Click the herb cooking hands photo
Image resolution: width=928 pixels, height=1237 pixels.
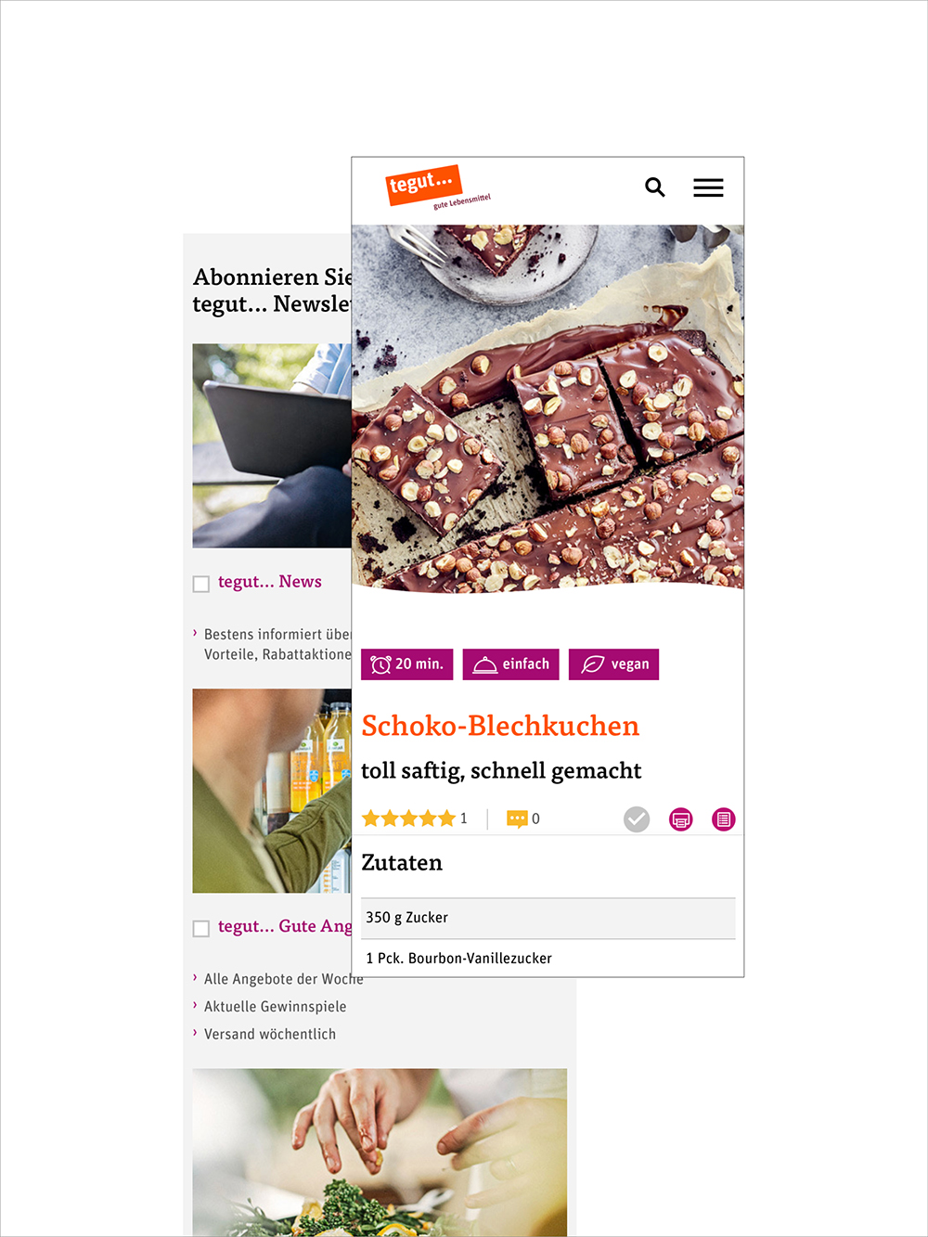click(380, 1153)
